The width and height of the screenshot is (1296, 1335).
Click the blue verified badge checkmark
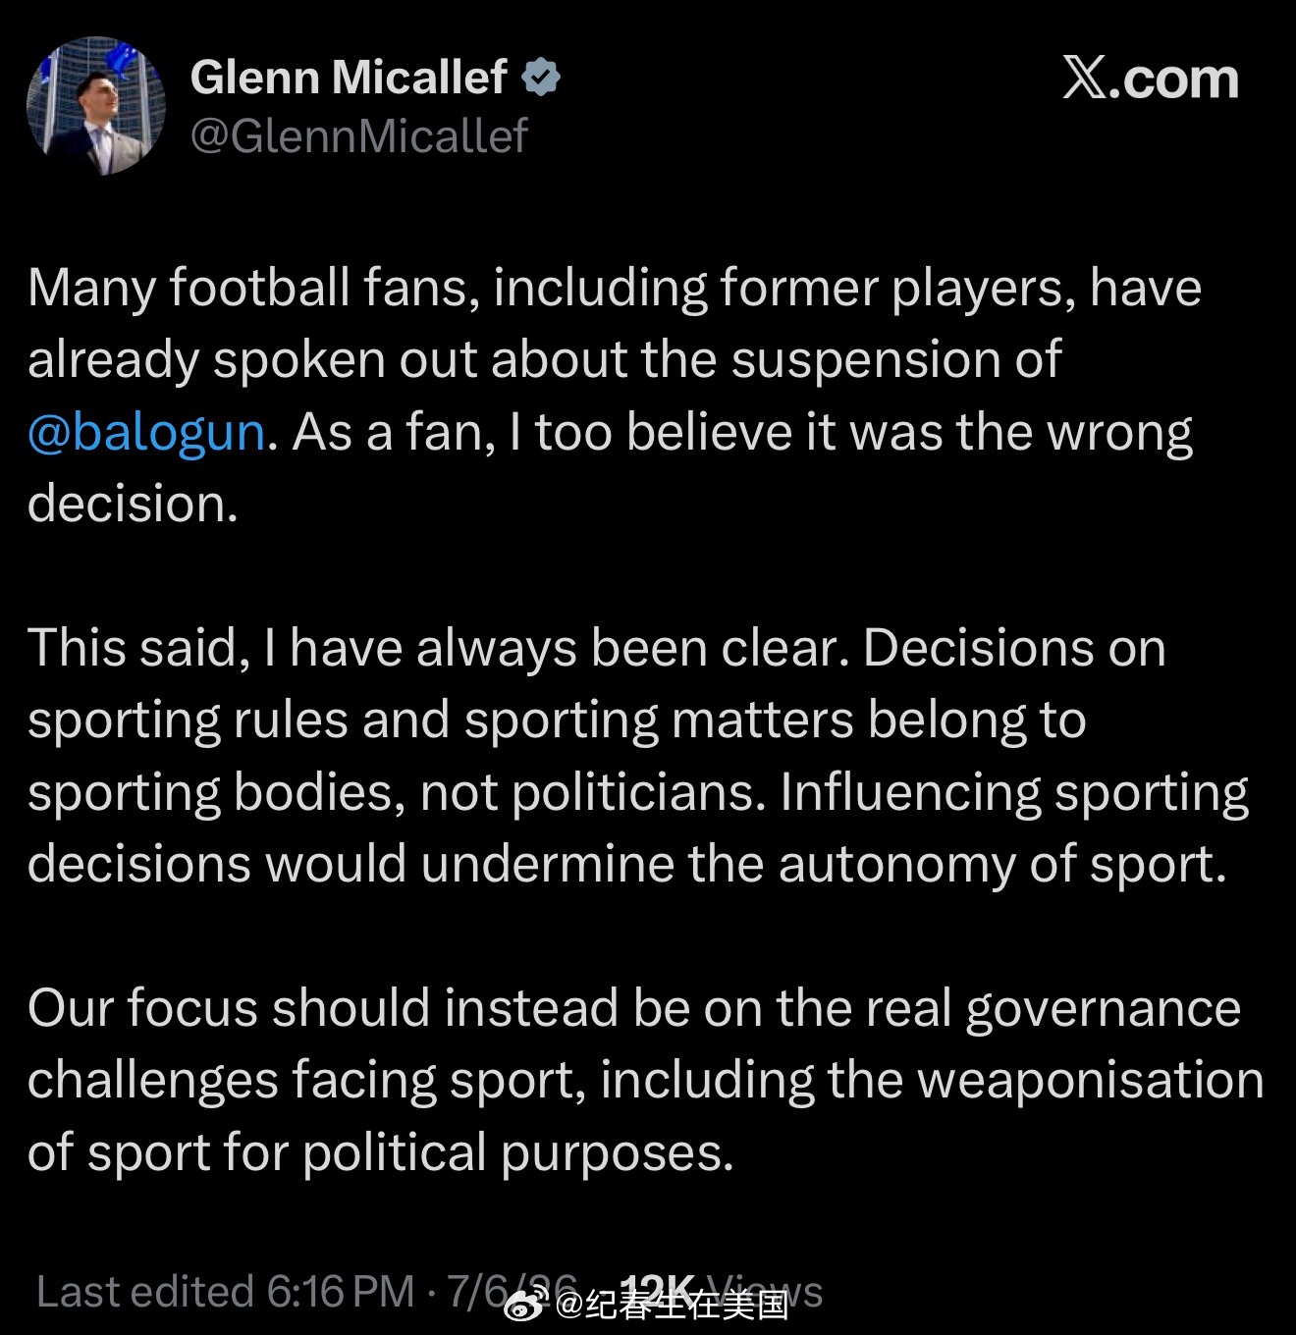point(541,77)
